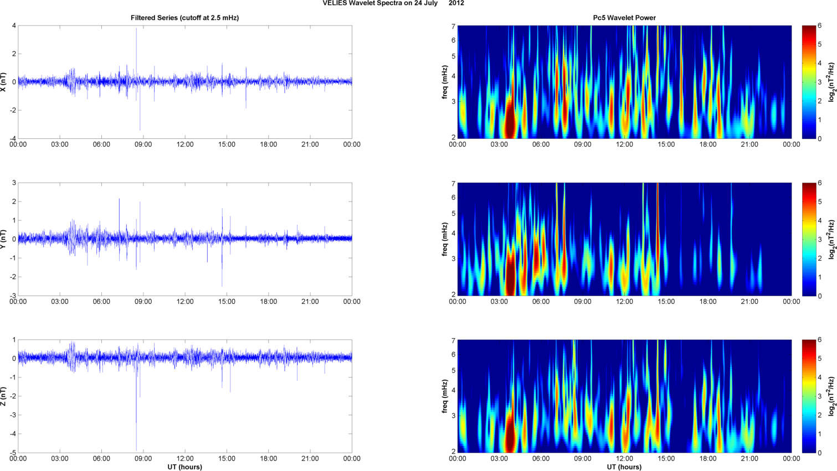Click the log2(nT²/Hz) label of the middle colorbar
The height and width of the screenshot is (471, 837).
point(831,239)
